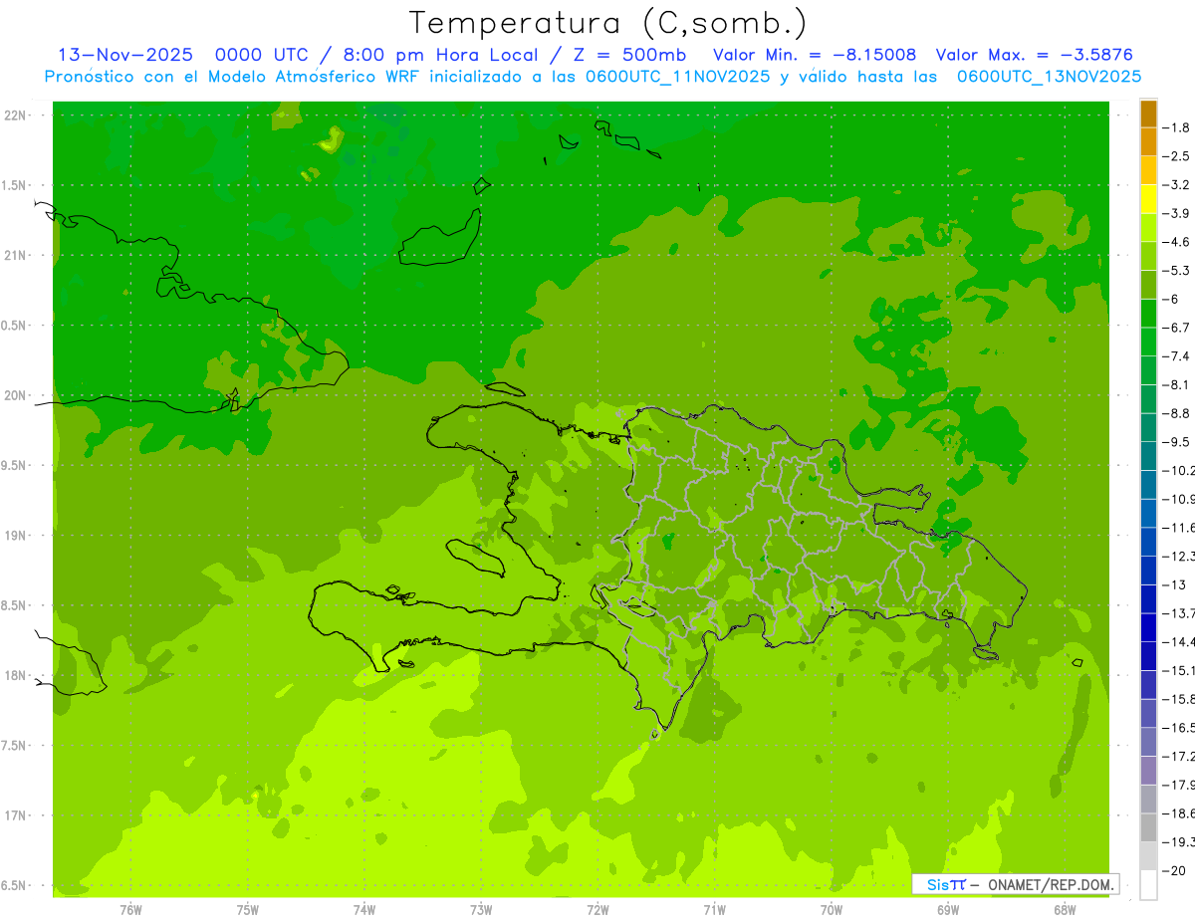Click the "-3.9" color bar label
The image size is (1195, 923).
[x=1177, y=213]
